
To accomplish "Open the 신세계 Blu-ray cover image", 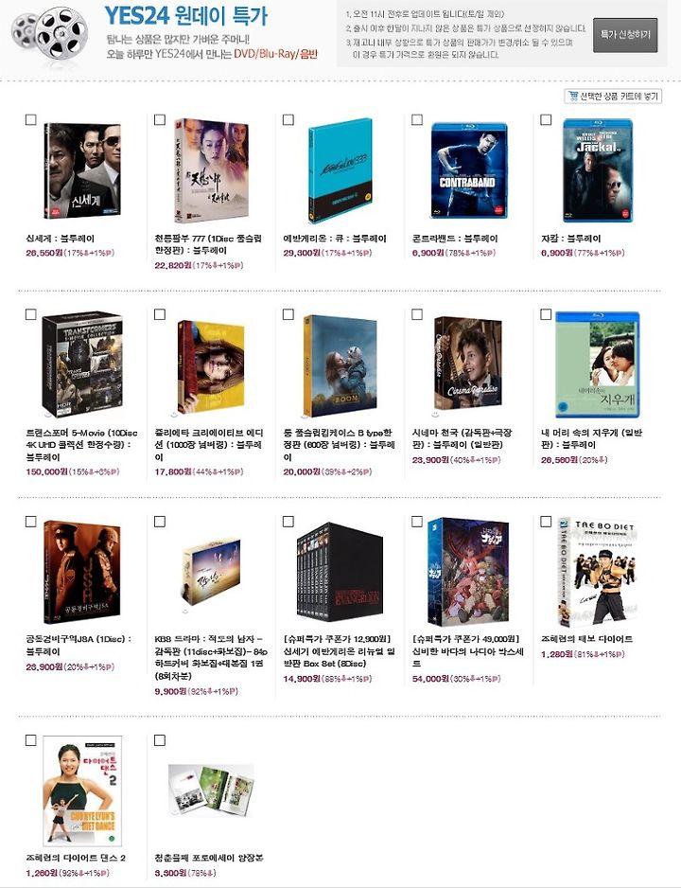I will [x=81, y=171].
